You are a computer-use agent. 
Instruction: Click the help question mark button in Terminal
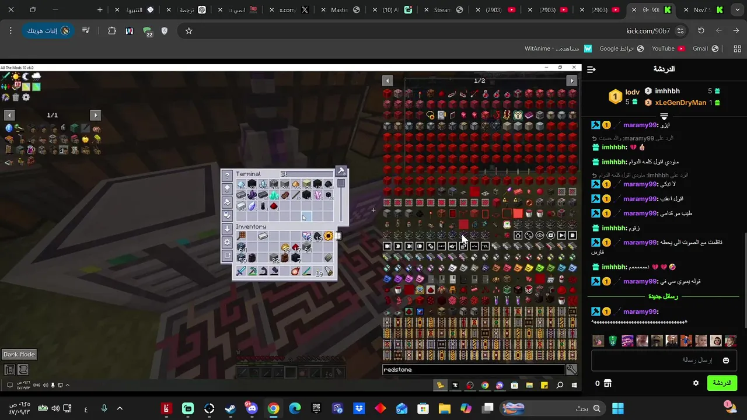click(227, 175)
